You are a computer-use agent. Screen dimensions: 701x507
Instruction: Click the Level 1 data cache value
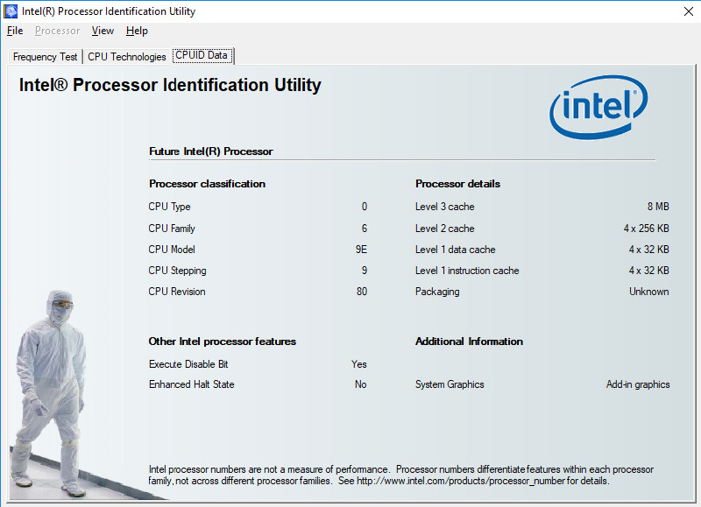(x=649, y=250)
